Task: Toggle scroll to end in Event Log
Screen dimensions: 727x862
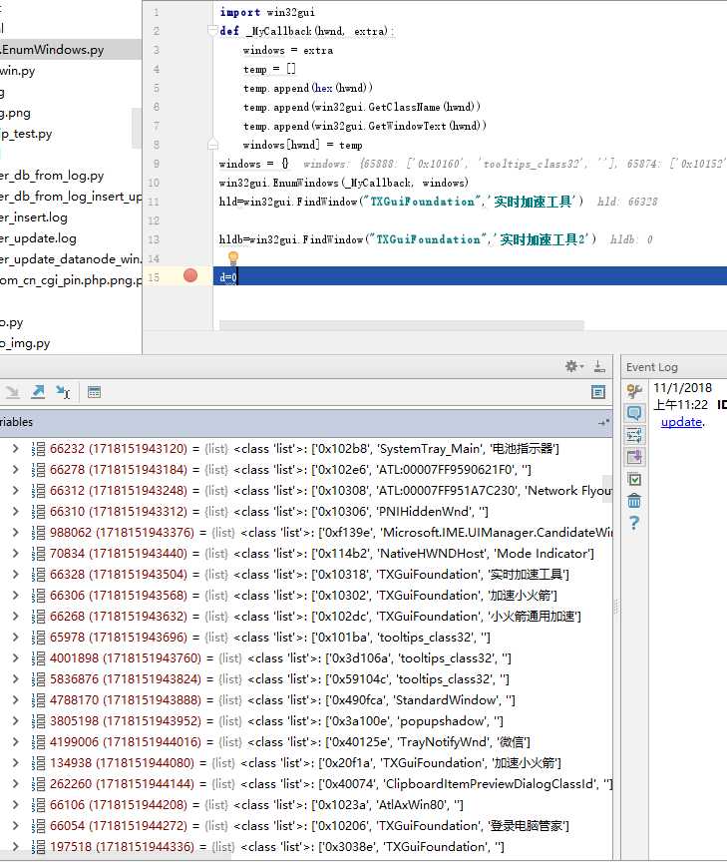Action: [634, 457]
